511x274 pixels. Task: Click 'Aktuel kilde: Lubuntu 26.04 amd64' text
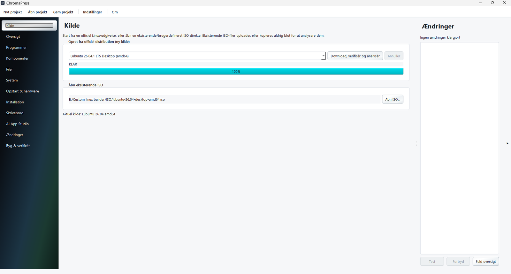coord(89,114)
